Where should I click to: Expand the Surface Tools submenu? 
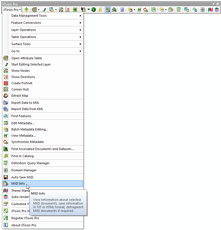[x=46, y=44]
